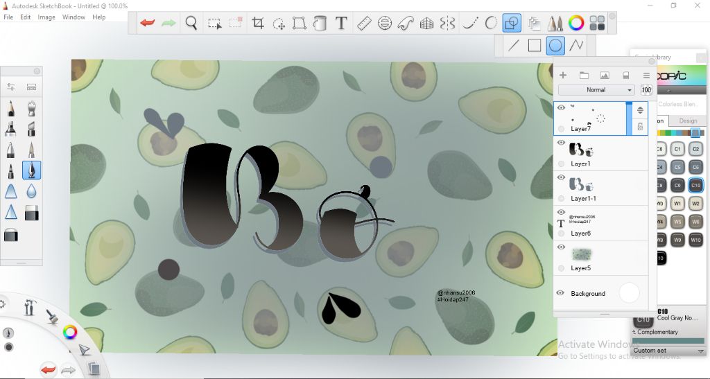Select the Text tool
Screen dimensions: 710x379
point(341,23)
